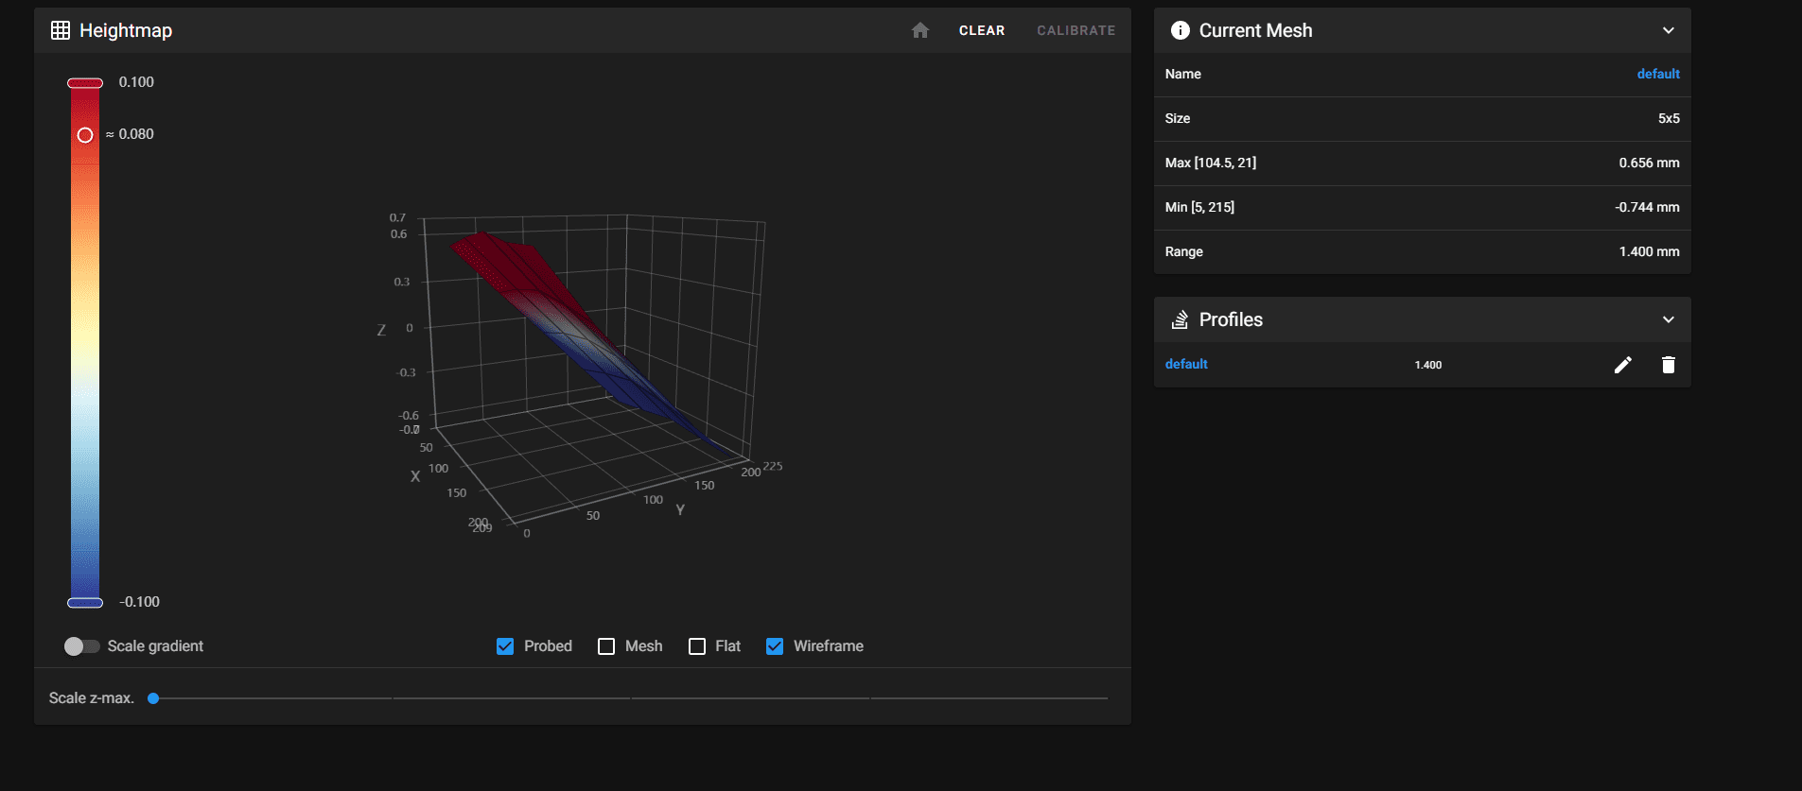Click the lower -0.100 gradient handle

coord(85,603)
